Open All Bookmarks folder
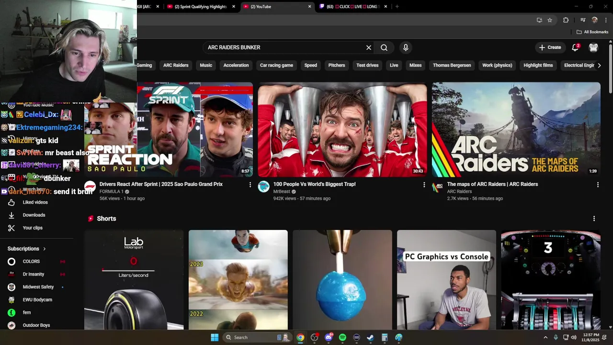The height and width of the screenshot is (345, 613). [x=592, y=32]
